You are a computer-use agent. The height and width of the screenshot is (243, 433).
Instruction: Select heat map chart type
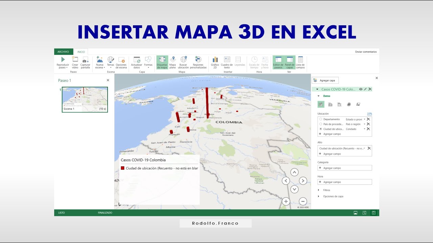349,104
